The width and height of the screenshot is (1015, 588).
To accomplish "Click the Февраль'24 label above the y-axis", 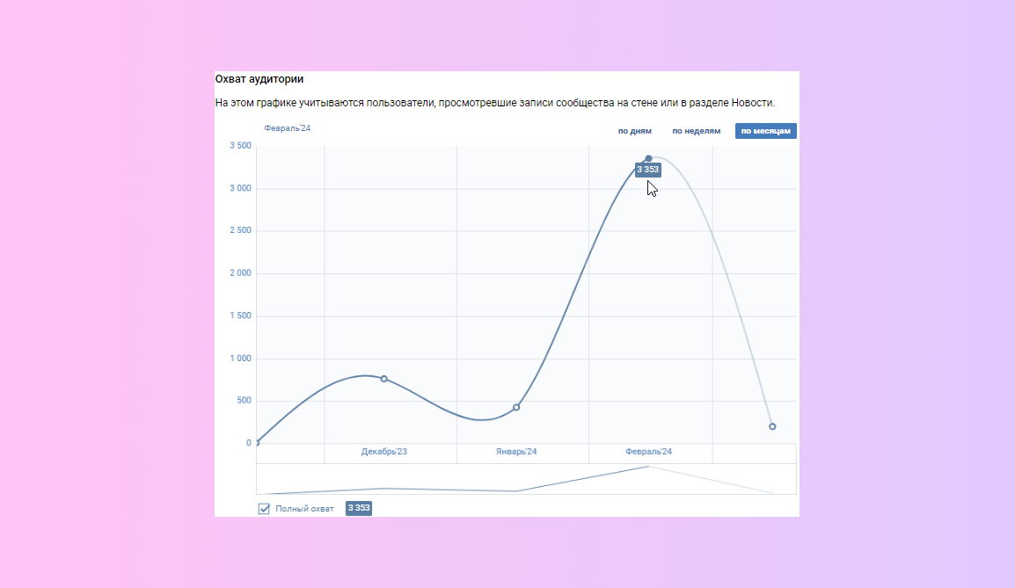I will [288, 128].
